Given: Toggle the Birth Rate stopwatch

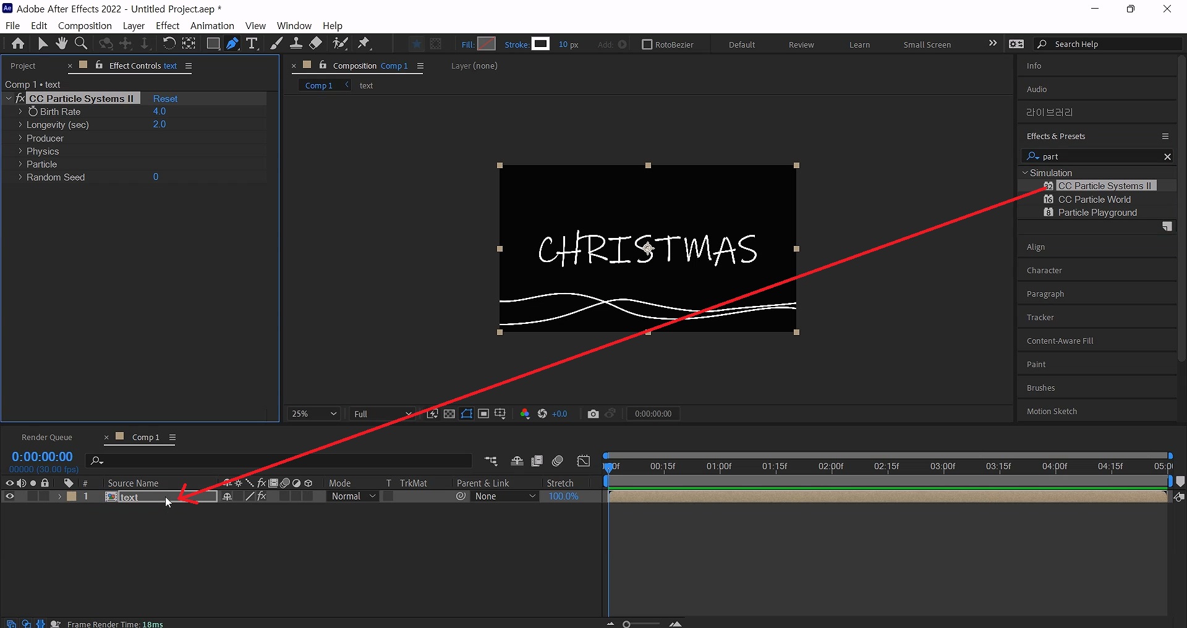Looking at the screenshot, I should (33, 111).
